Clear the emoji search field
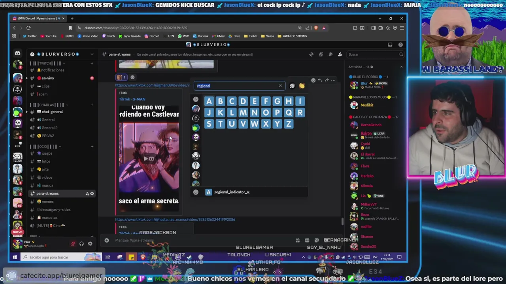This screenshot has height=284, width=506. (x=280, y=86)
